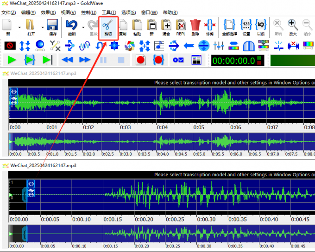Expand the Open file dropdown arrow
315x252 pixels.
pos(43,27)
